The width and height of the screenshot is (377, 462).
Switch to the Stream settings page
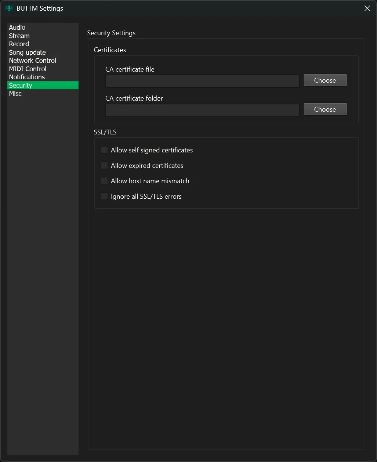coord(19,36)
